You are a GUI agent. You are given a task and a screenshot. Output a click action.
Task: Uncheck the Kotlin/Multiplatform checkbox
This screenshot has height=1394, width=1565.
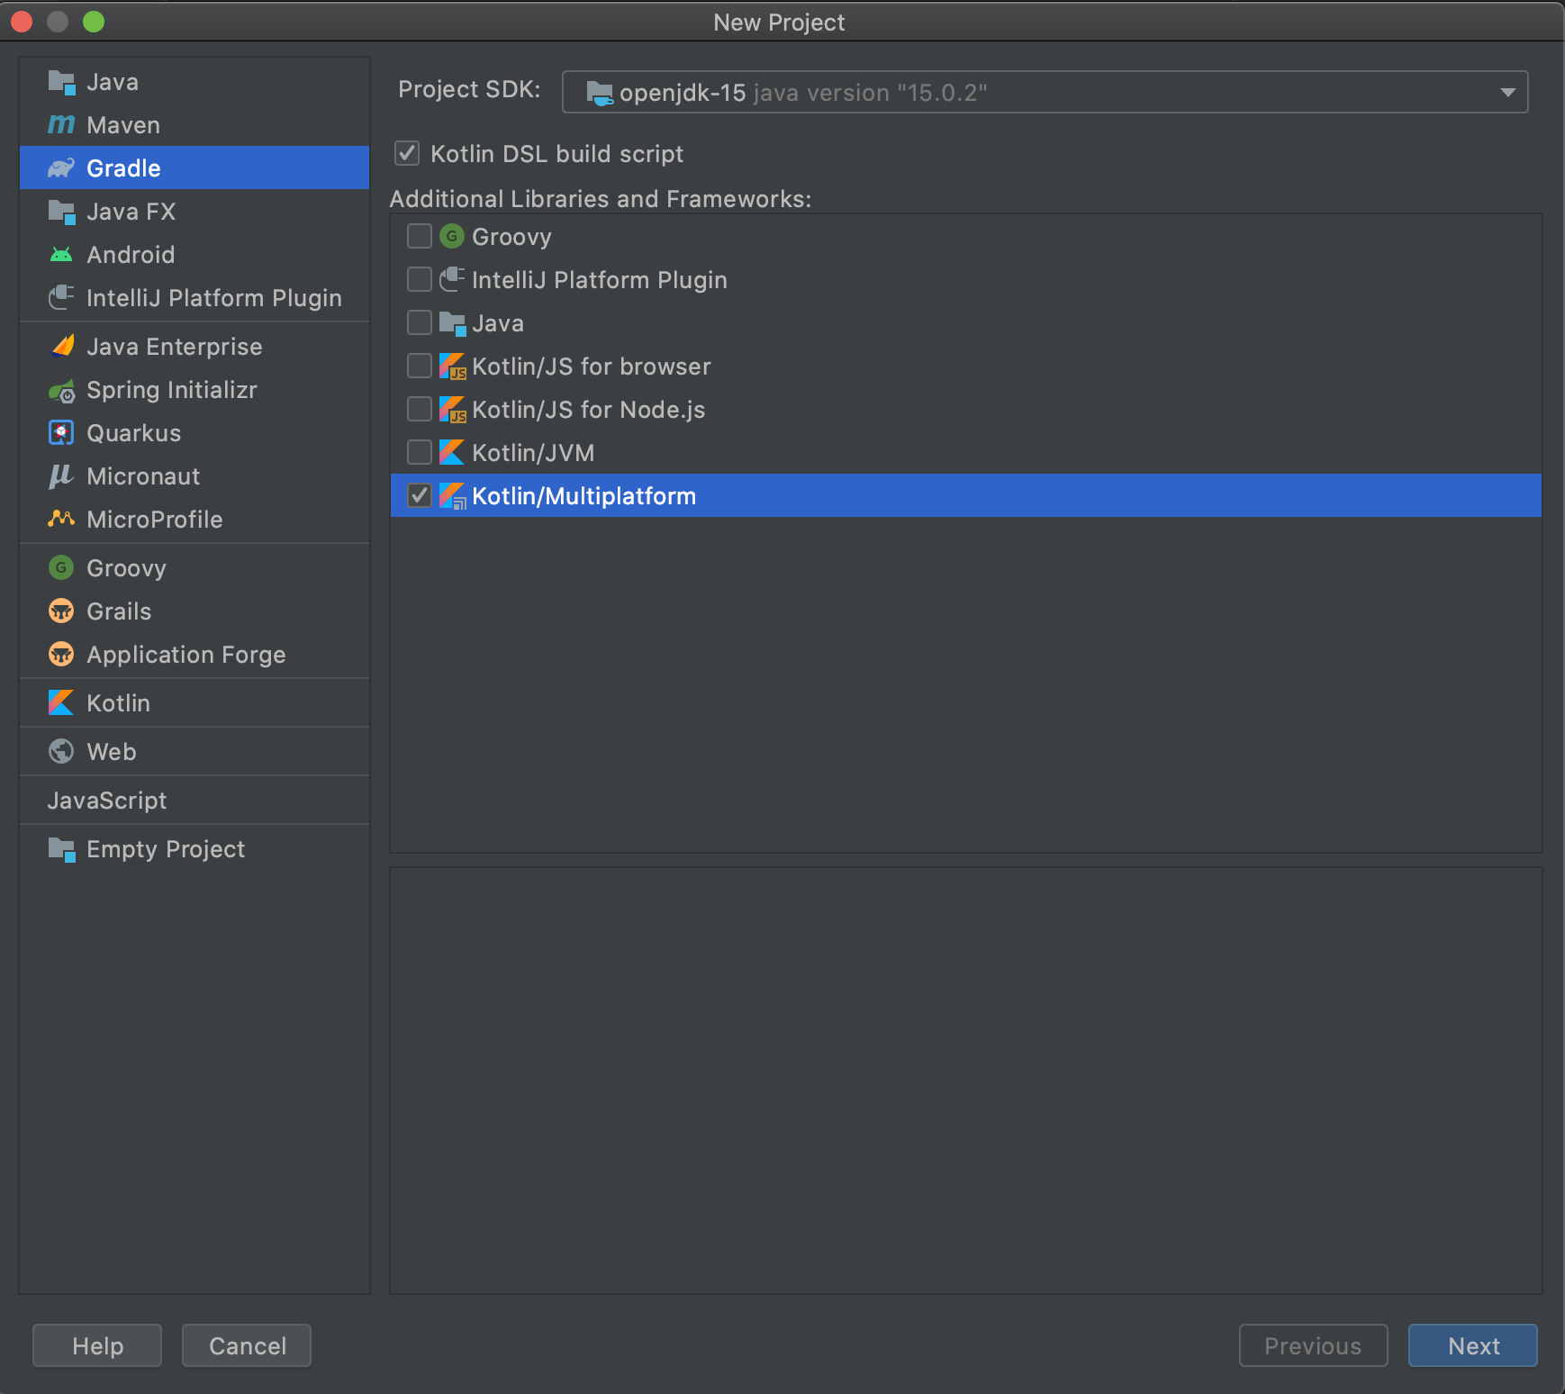pyautogui.click(x=420, y=496)
